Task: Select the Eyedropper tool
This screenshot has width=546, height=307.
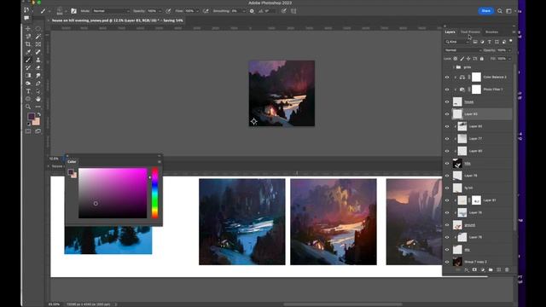Action: click(x=28, y=52)
